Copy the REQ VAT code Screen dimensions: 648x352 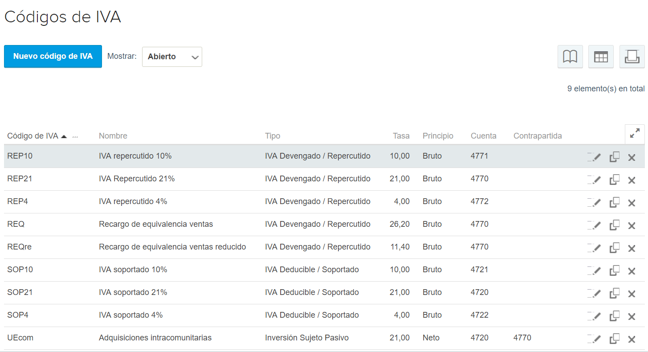pyautogui.click(x=615, y=225)
